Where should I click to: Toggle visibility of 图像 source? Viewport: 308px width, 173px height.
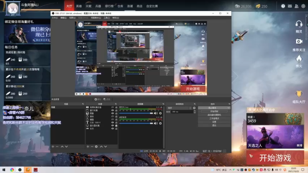pyautogui.click(x=112, y=113)
